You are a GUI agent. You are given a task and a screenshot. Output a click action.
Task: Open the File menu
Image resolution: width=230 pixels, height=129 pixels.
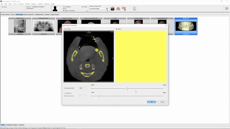[2, 4]
